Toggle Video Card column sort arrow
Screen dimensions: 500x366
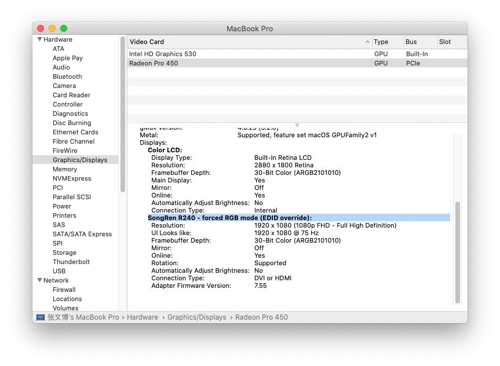(367, 42)
